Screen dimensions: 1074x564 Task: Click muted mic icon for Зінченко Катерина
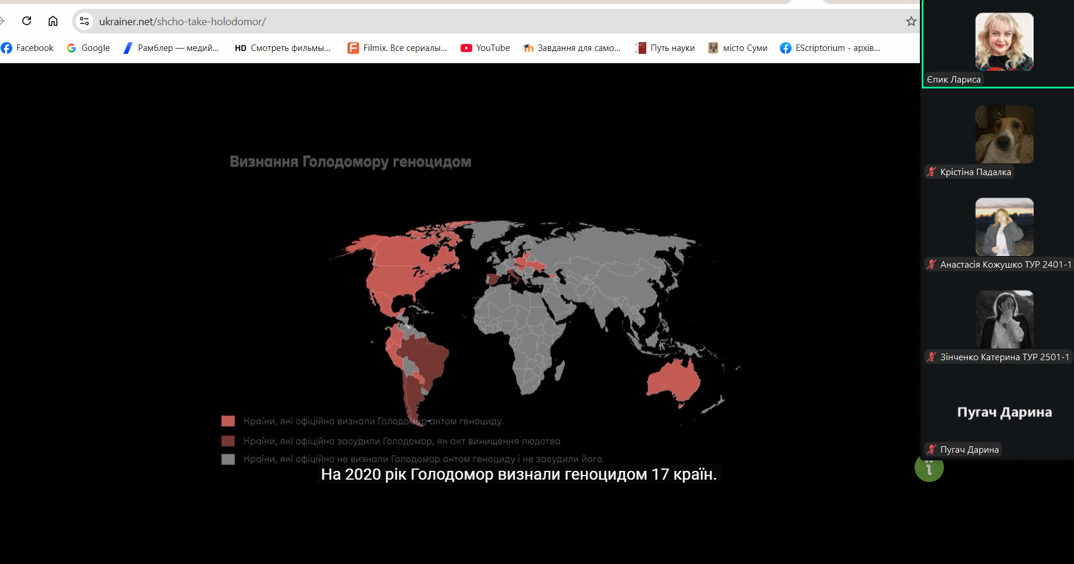(x=932, y=357)
